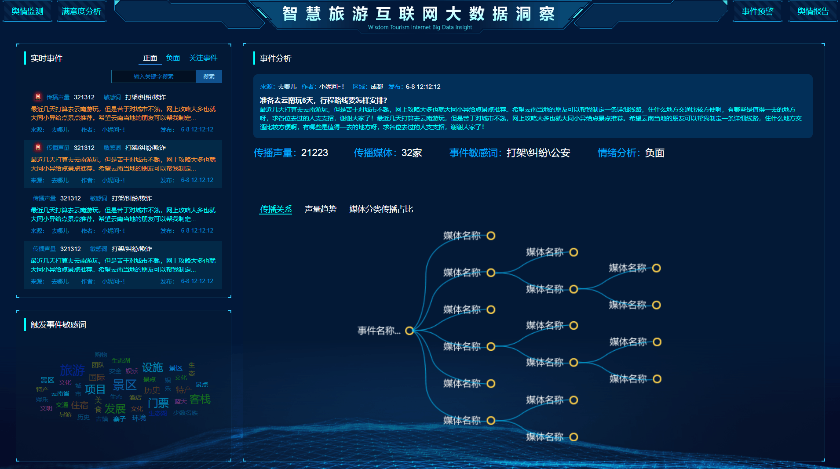Click the red alarm icon on the first event

tap(38, 97)
